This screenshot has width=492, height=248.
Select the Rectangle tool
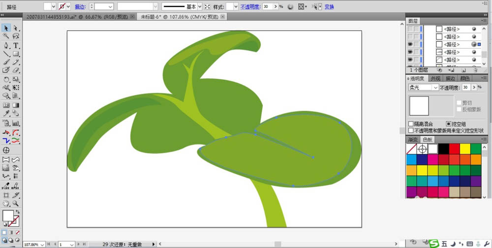(16, 54)
